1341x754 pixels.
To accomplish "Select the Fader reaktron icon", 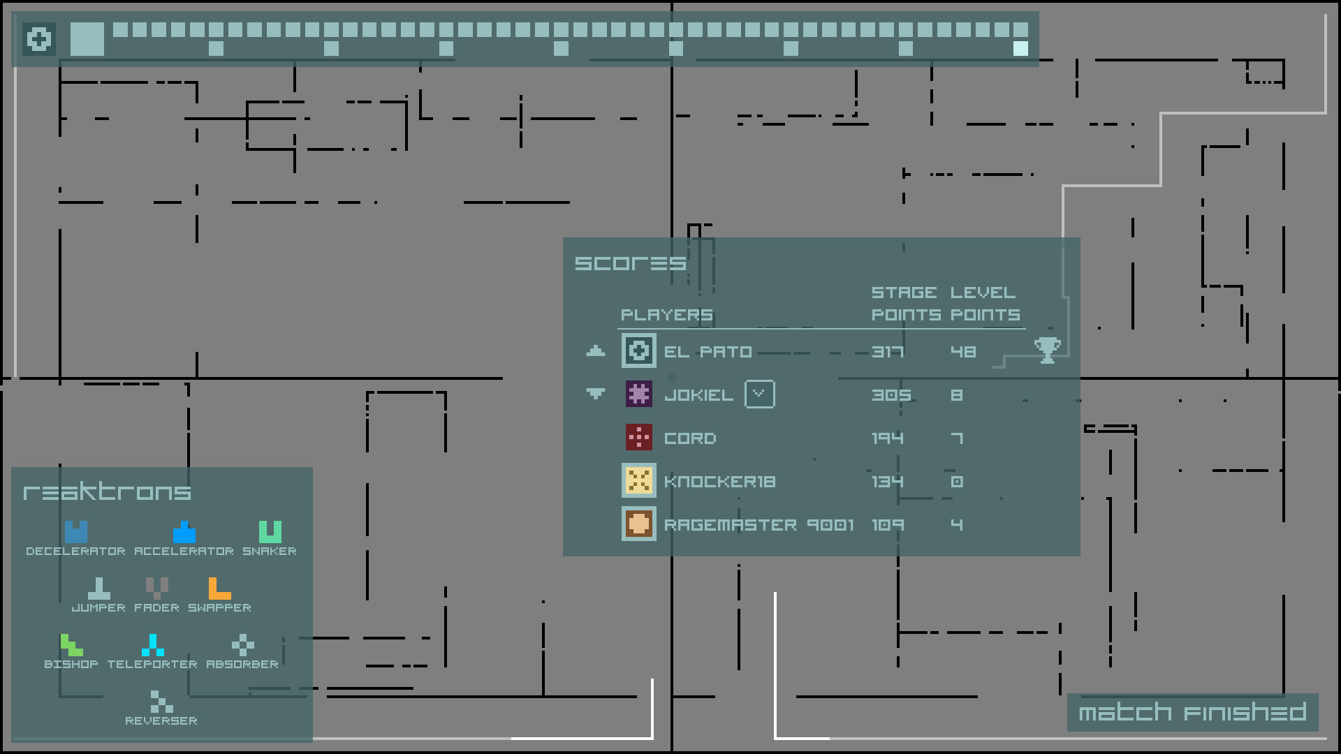I will point(157,589).
